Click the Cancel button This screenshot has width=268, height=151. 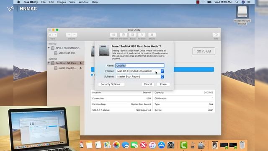pyautogui.click(x=148, y=84)
